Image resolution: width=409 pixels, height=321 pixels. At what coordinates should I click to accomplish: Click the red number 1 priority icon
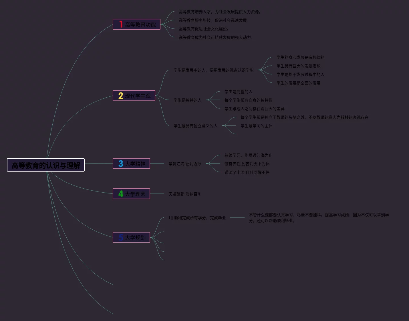pyautogui.click(x=121, y=25)
